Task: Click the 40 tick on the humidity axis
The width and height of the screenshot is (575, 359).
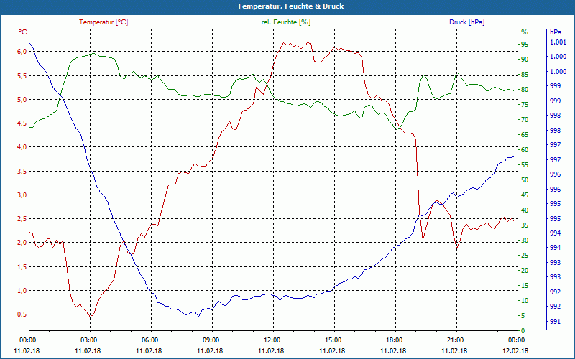Action: [525, 210]
